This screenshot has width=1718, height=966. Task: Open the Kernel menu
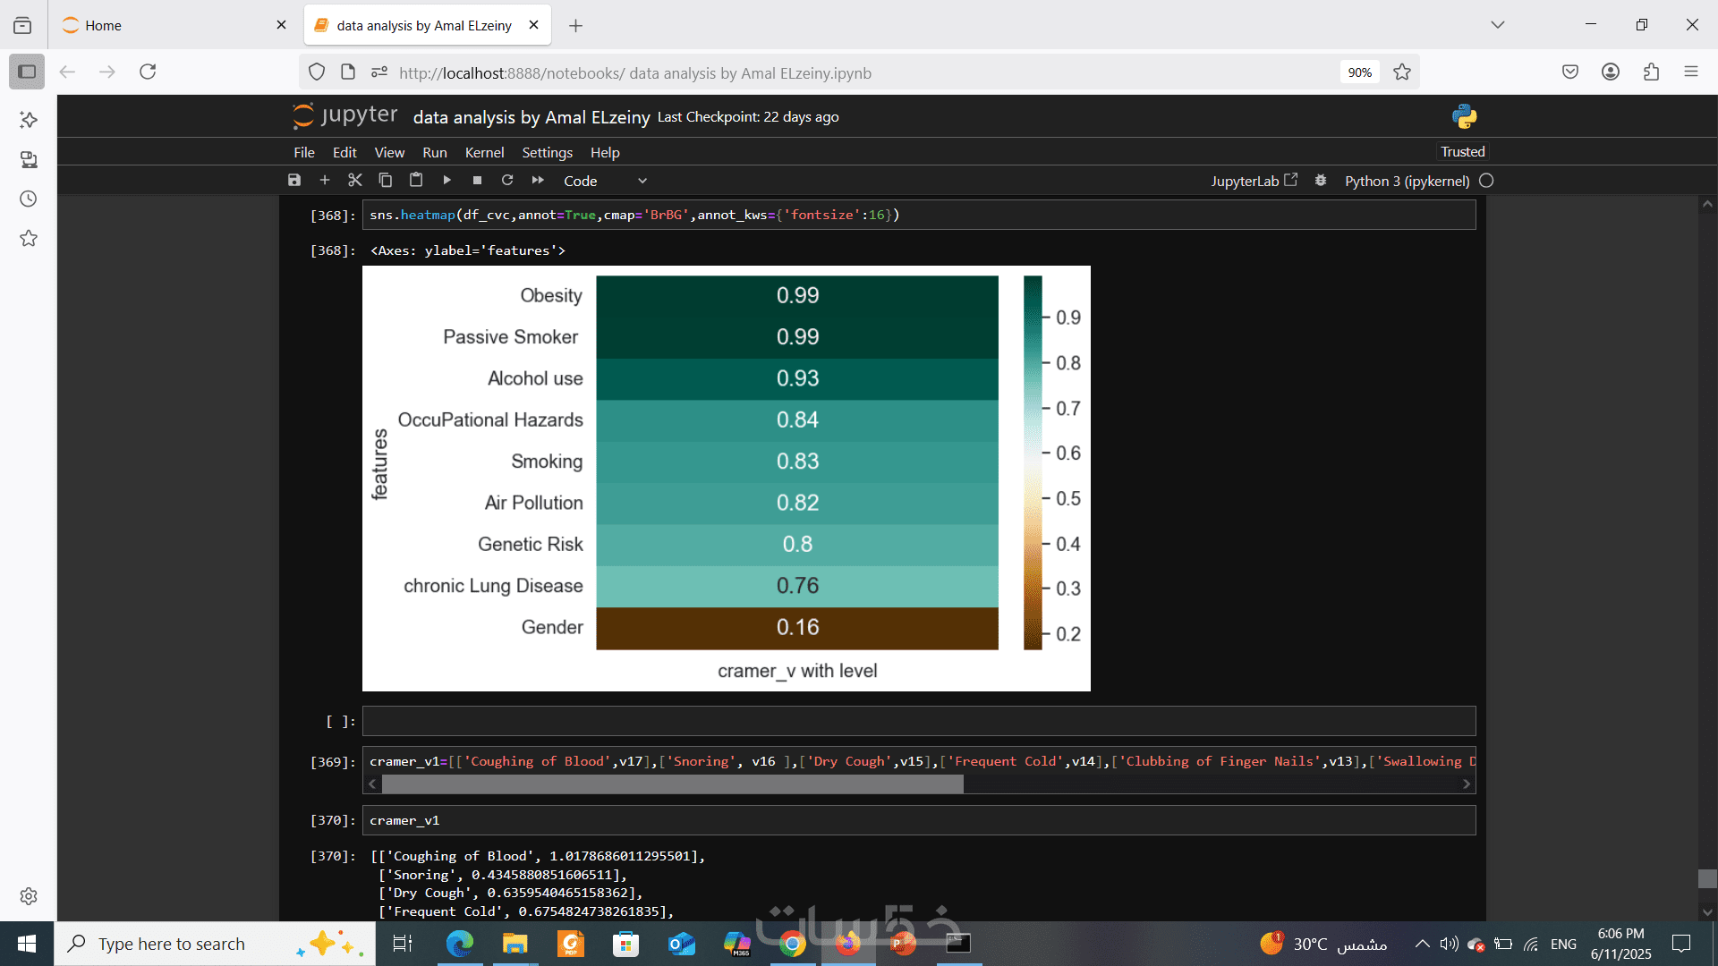tap(484, 153)
